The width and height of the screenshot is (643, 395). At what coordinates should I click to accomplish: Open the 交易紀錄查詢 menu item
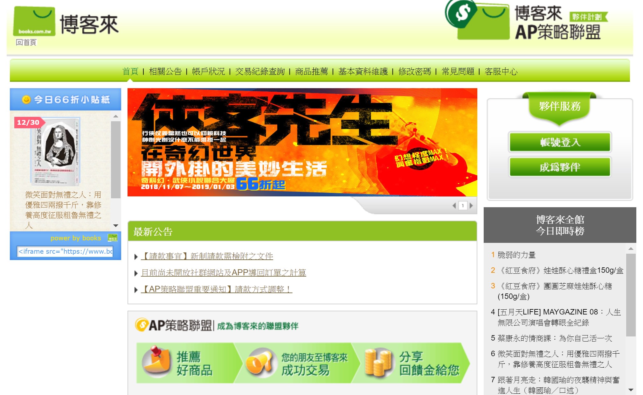(x=260, y=71)
